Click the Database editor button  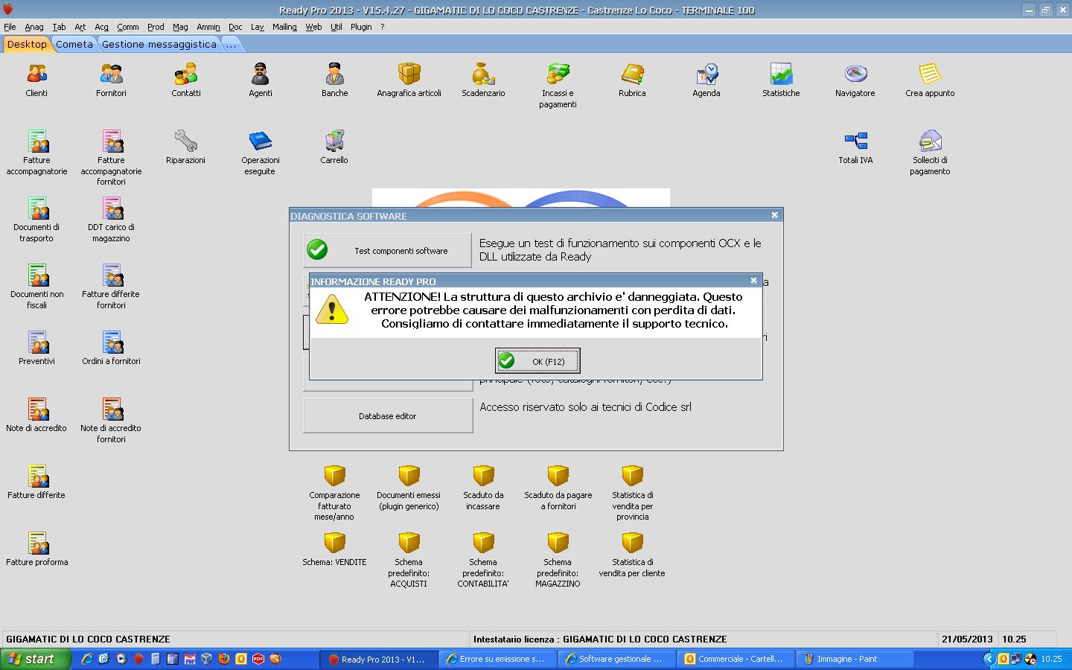pos(387,415)
